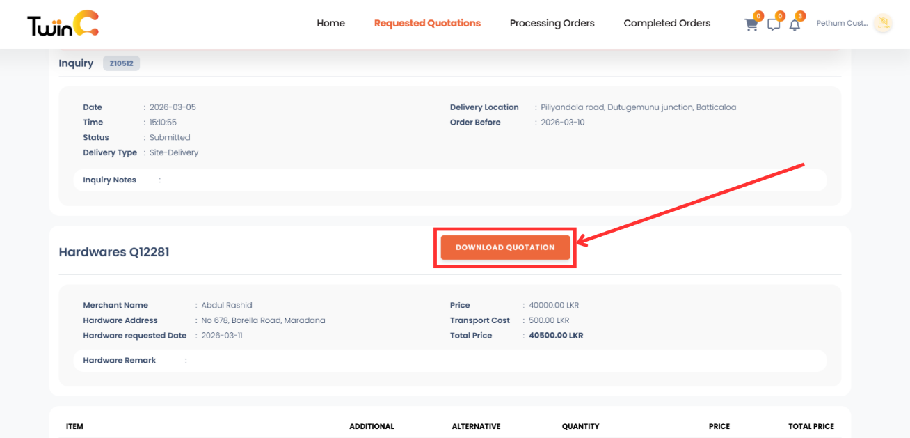
Task: Open Completed Orders section
Action: tap(666, 23)
